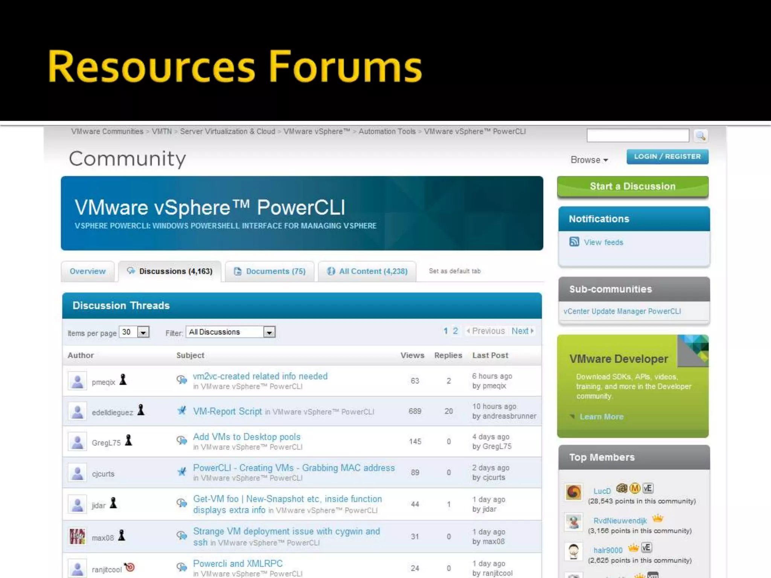Click the LOGIN / REGISTER button
Image resolution: width=771 pixels, height=578 pixels.
coord(667,157)
